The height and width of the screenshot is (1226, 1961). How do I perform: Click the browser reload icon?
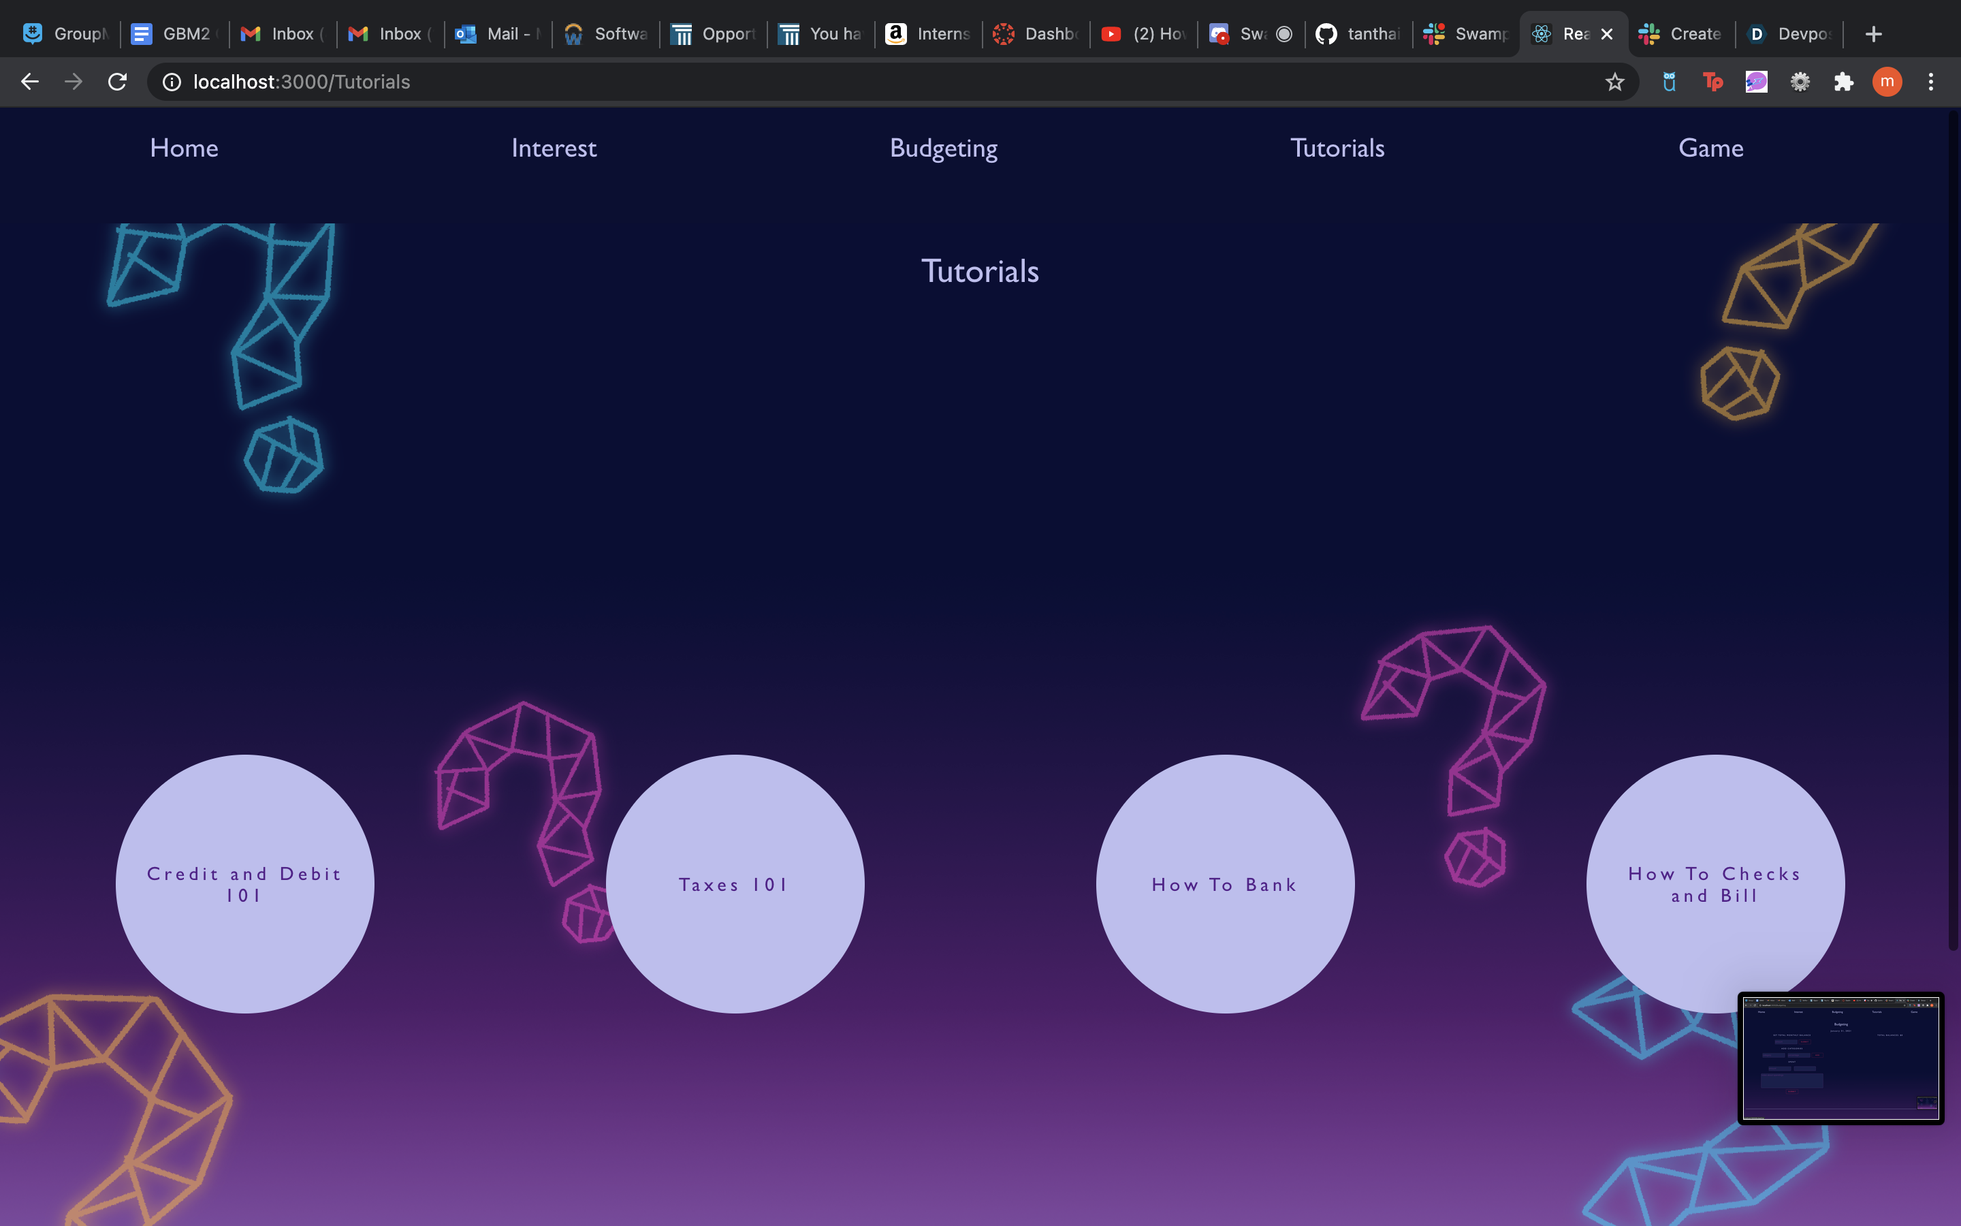(118, 82)
